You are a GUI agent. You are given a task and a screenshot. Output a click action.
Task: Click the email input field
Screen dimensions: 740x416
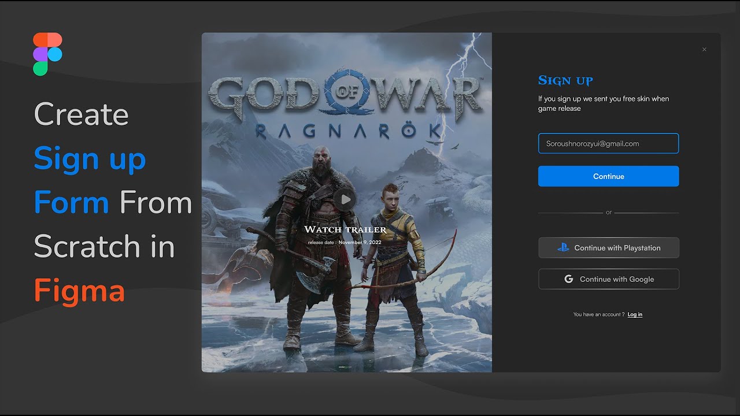coord(608,144)
